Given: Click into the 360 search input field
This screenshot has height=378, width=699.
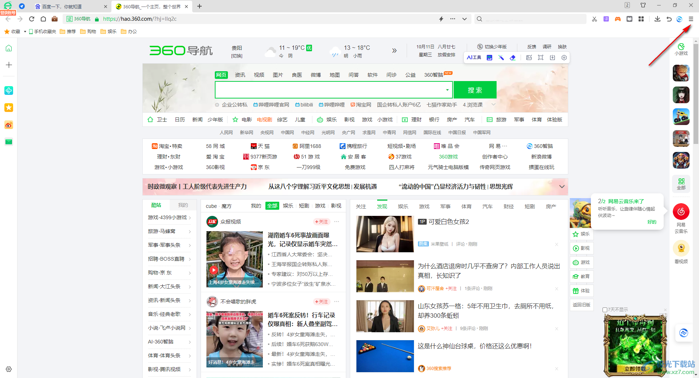Looking at the screenshot, I should [329, 90].
